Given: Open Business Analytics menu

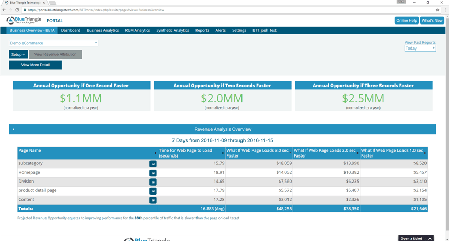Looking at the screenshot, I should [x=103, y=30].
